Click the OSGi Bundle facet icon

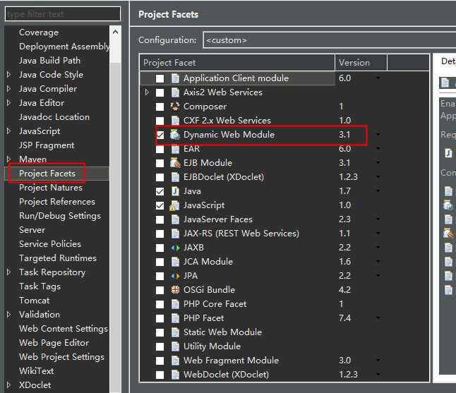(x=175, y=290)
